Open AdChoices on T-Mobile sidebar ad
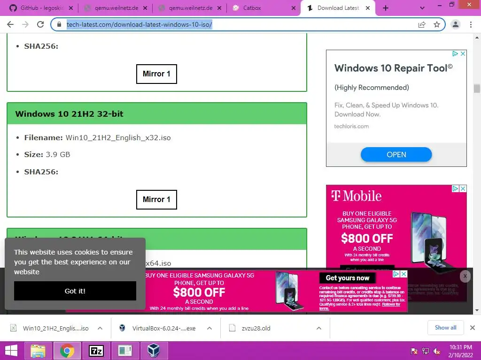Image resolution: width=481 pixels, height=360 pixels. pos(456,188)
